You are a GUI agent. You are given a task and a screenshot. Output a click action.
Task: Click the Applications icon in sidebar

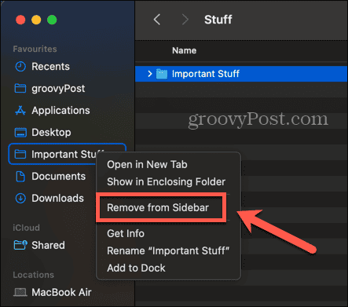point(20,111)
